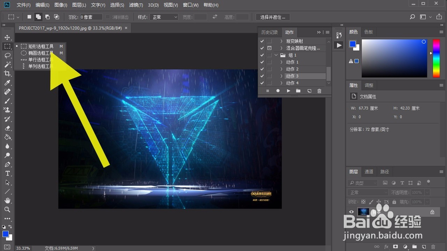Select the Eyedropper tool
This screenshot has width=447, height=251.
(x=8, y=83)
